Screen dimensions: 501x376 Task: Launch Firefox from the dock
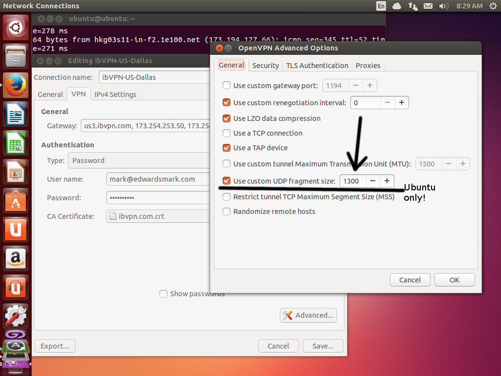[x=16, y=85]
